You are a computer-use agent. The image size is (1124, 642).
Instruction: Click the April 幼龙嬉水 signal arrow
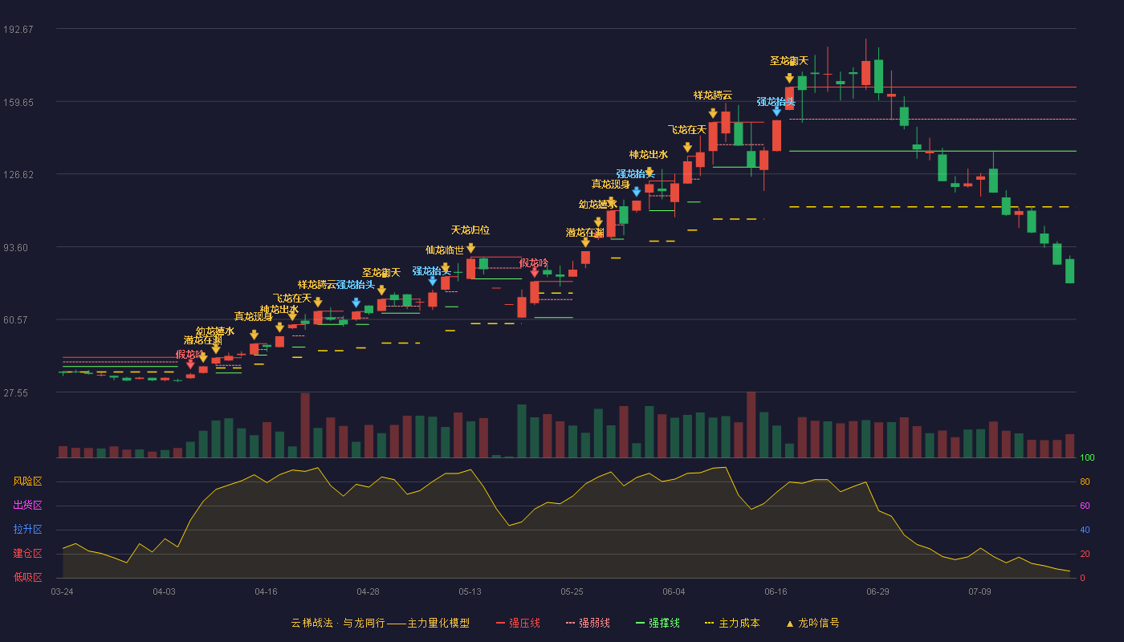click(216, 349)
